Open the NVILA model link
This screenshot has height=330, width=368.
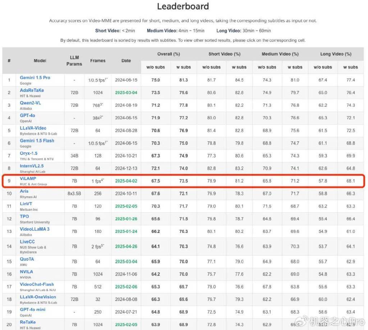point(27,272)
